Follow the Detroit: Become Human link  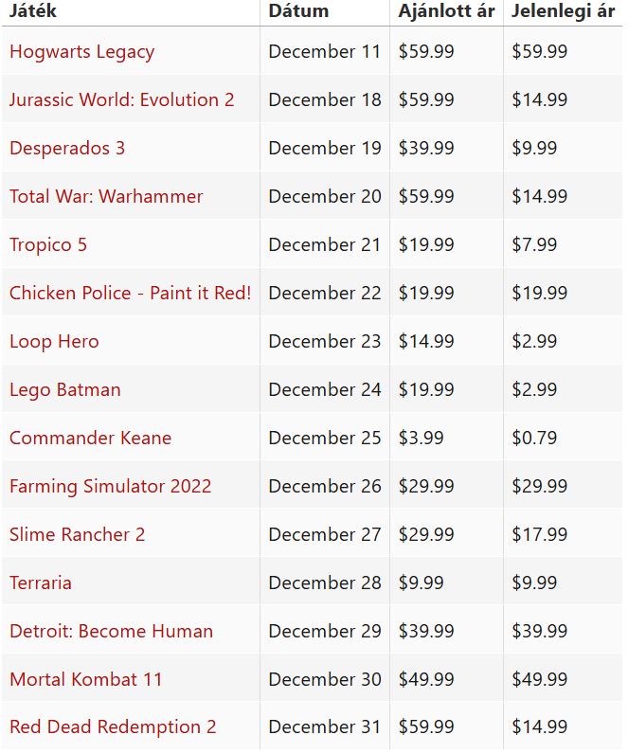coord(111,632)
